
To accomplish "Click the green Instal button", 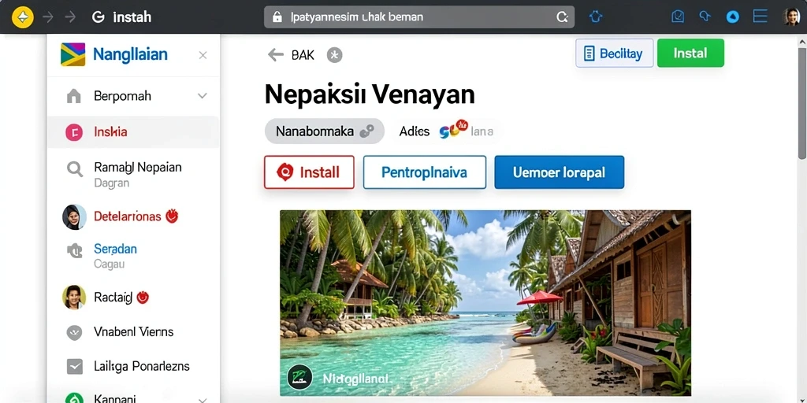I will (x=690, y=53).
